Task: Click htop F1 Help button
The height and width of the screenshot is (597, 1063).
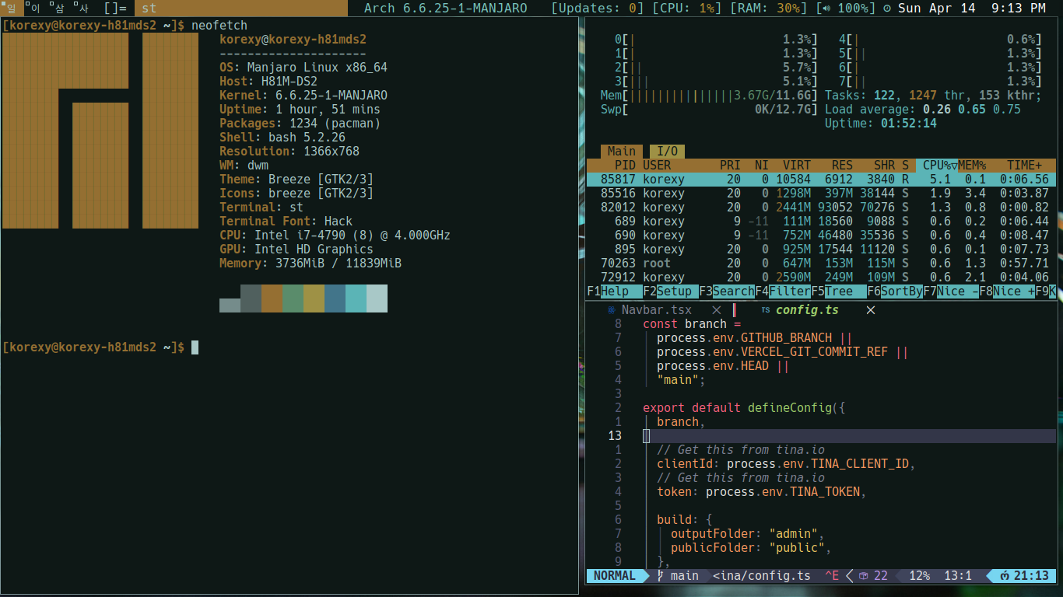Action: 614,292
